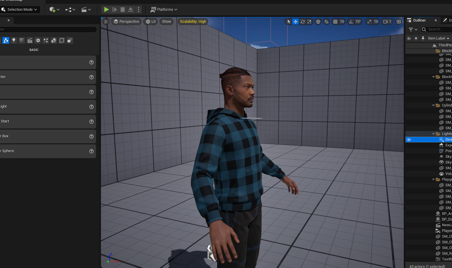The image size is (452, 268).
Task: Open the Cinematic category in Place Actors
Action: 30,41
